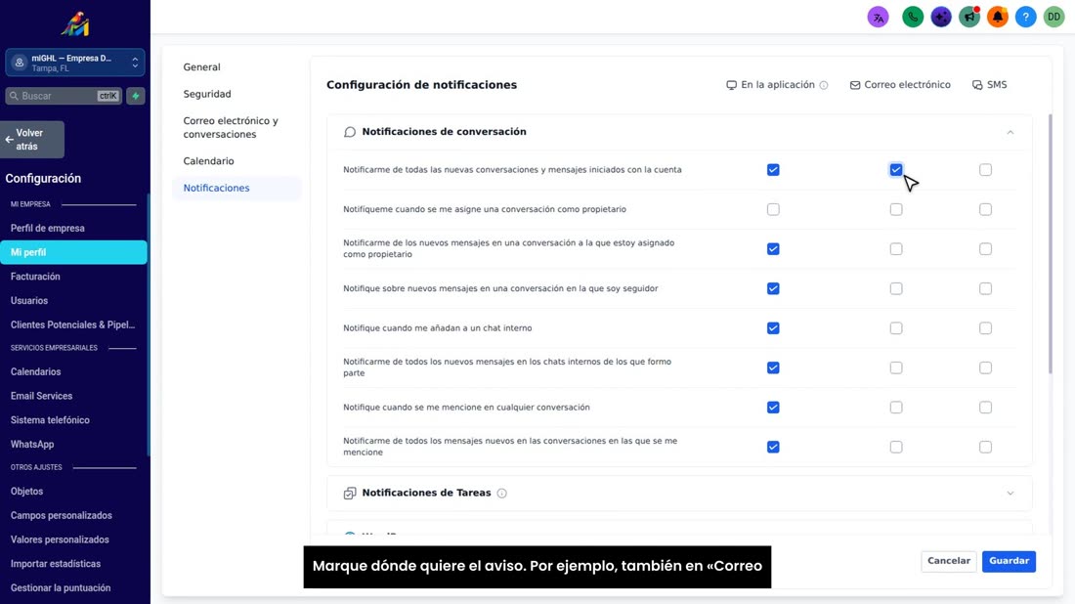The image size is (1075, 604).
Task: Click the info icon beside Notificaciones de Tareas
Action: pos(502,493)
